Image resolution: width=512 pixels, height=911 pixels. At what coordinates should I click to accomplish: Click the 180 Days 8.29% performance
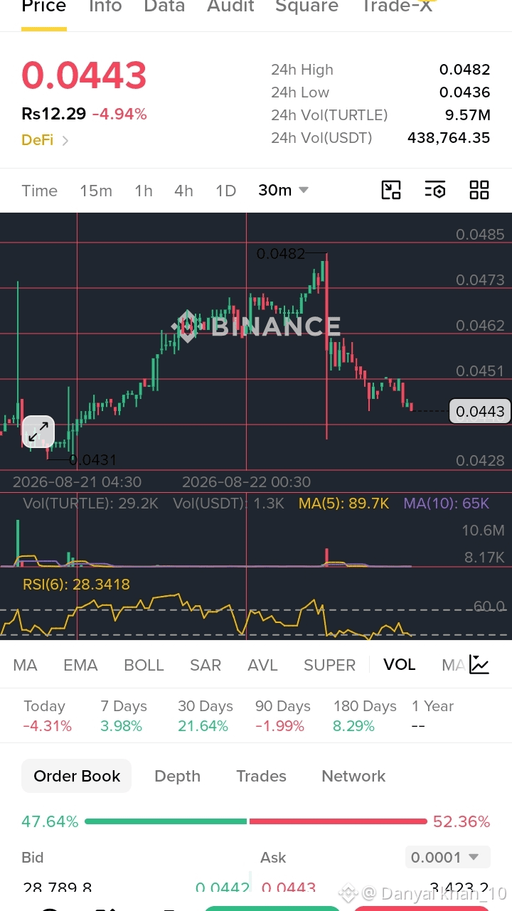pyautogui.click(x=365, y=715)
